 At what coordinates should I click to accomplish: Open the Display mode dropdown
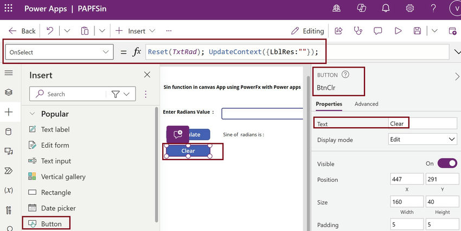pyautogui.click(x=422, y=140)
